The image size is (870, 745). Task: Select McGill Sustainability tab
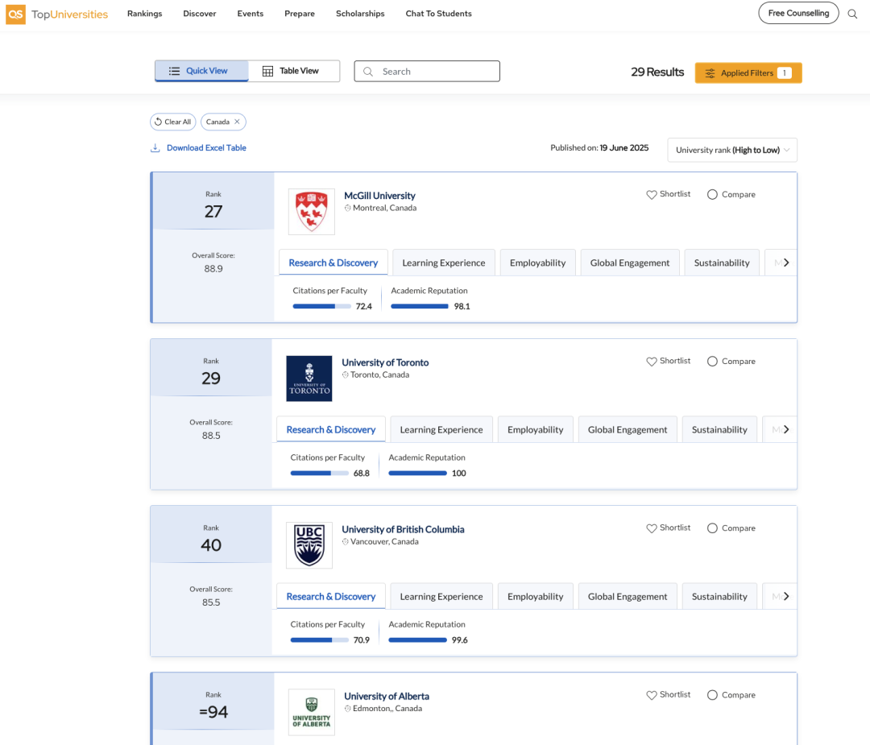pyautogui.click(x=722, y=263)
